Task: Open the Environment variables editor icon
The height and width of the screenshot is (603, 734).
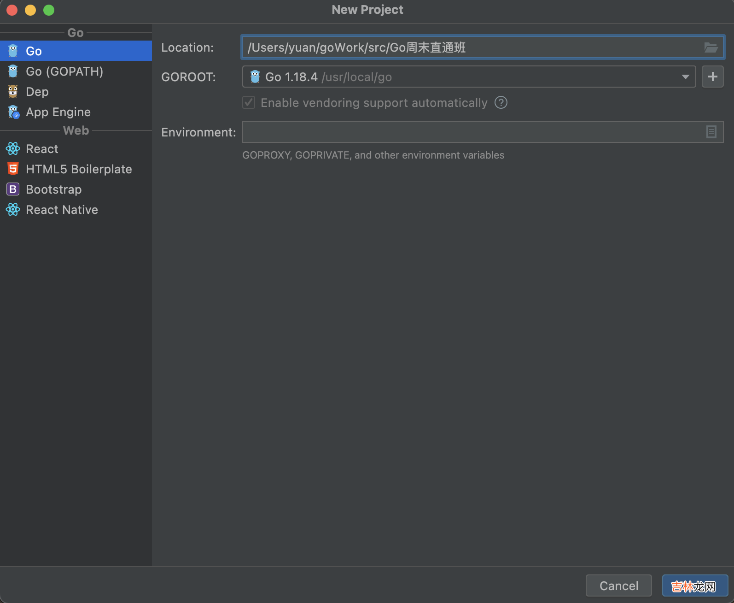Action: (x=711, y=132)
